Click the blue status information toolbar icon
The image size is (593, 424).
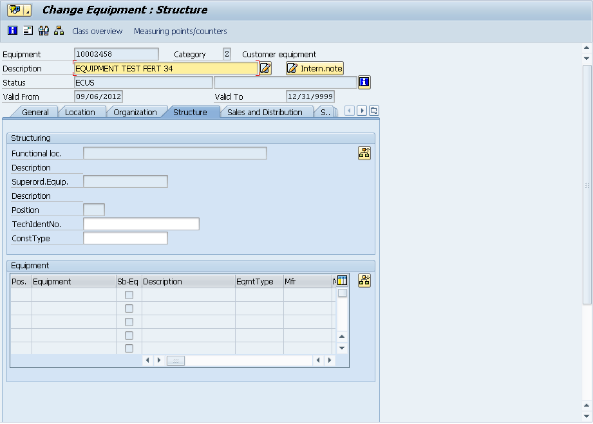[12, 31]
